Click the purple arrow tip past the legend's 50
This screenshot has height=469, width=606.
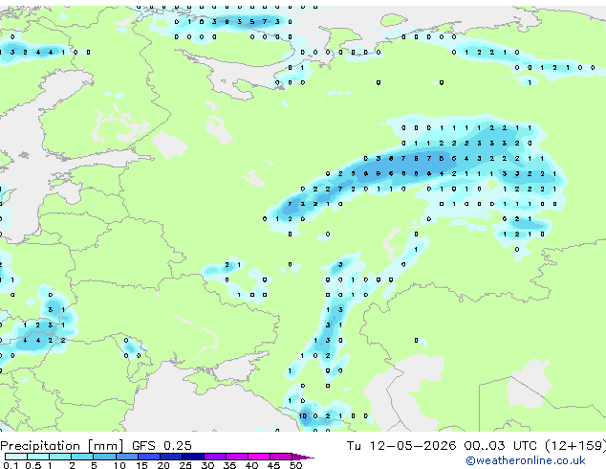pos(303,457)
